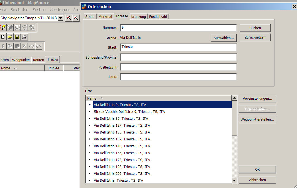This screenshot has width=297, height=188.
Task: Select the track divide scissors tool
Action: point(31,28)
